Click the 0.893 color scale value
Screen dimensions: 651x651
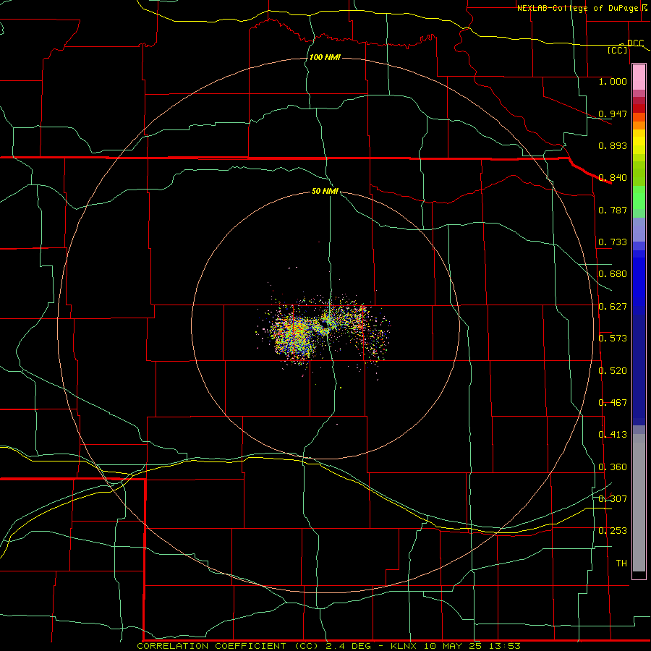point(613,145)
